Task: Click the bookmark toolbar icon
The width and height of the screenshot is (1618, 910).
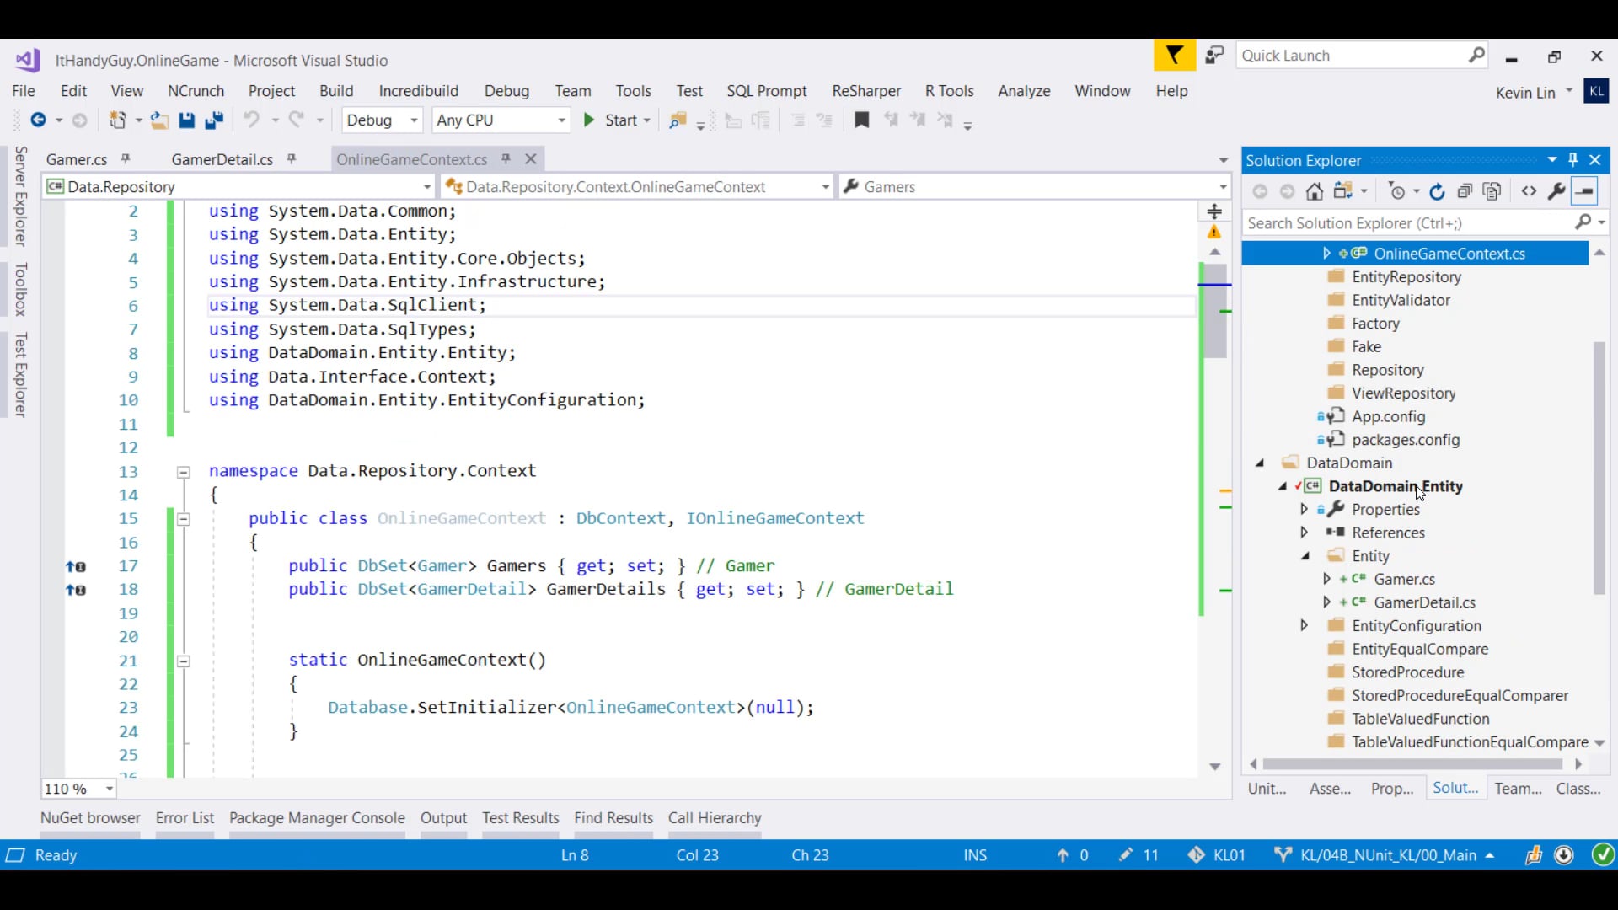Action: (861, 120)
